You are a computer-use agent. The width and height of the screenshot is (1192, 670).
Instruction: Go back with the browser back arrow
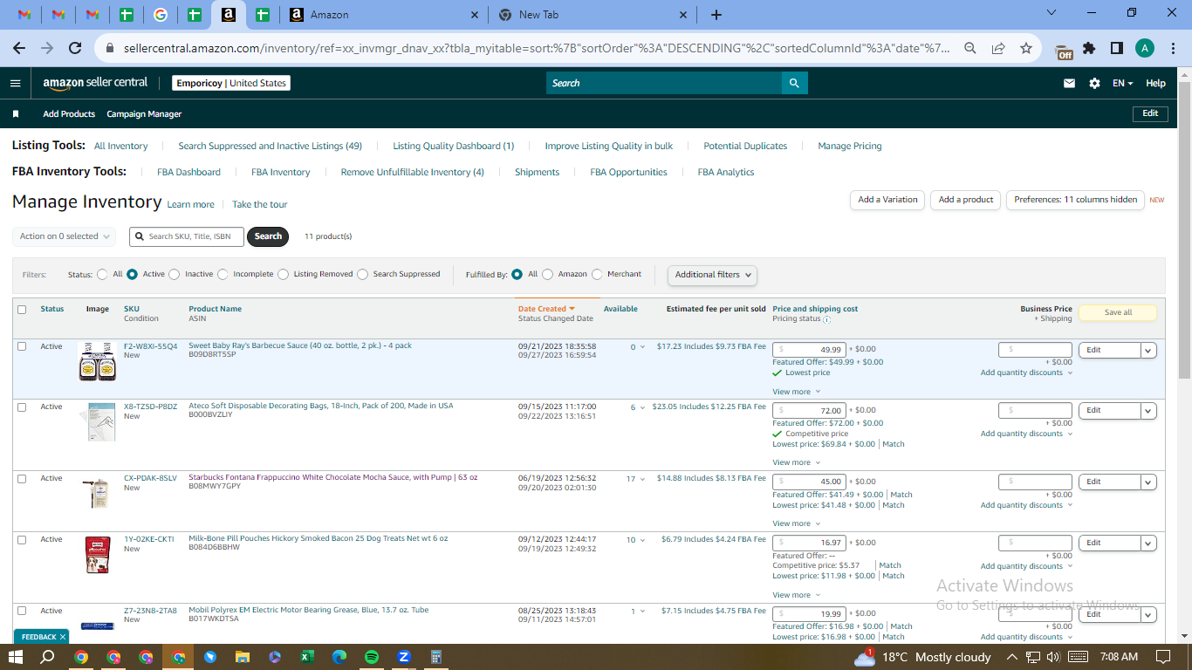(x=19, y=49)
